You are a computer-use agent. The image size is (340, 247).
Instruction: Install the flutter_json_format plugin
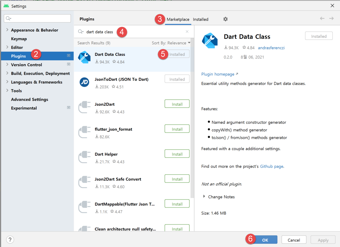pyautogui.click(x=177, y=129)
